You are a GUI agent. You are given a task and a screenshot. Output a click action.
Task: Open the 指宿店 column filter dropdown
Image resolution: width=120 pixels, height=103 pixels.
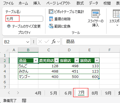click(x=77, y=61)
